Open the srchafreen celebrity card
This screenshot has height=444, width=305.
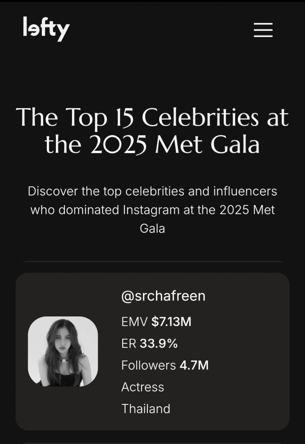(152, 351)
